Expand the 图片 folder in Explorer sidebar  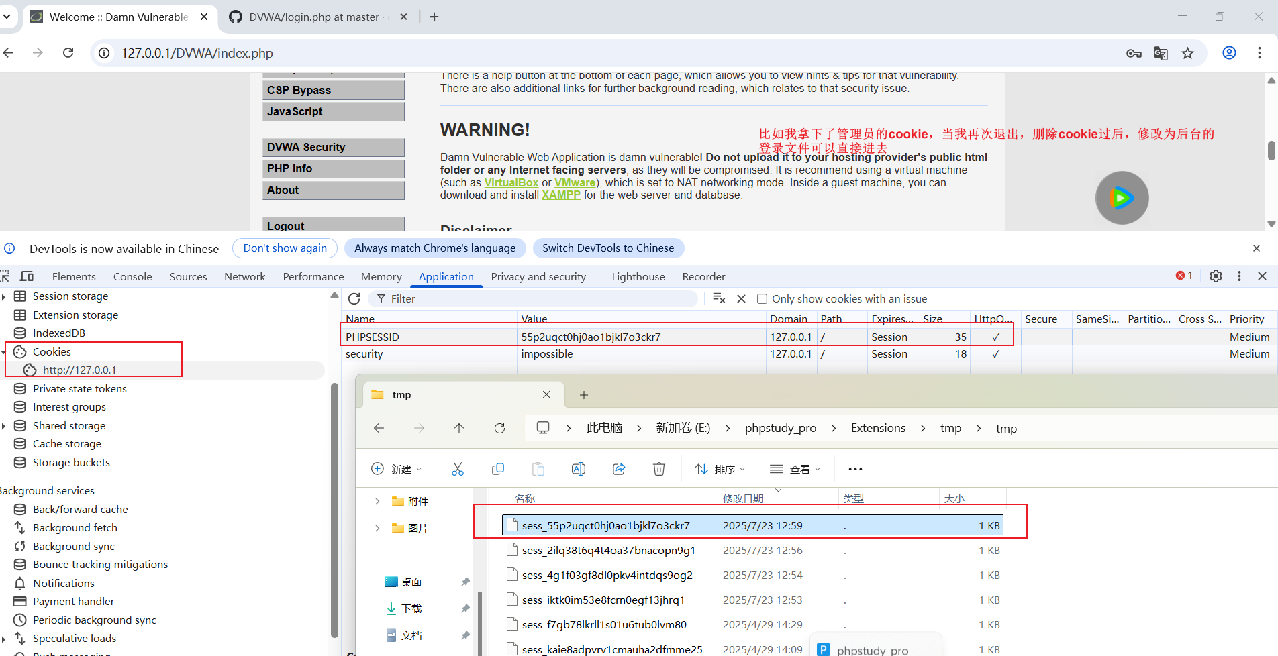point(377,528)
